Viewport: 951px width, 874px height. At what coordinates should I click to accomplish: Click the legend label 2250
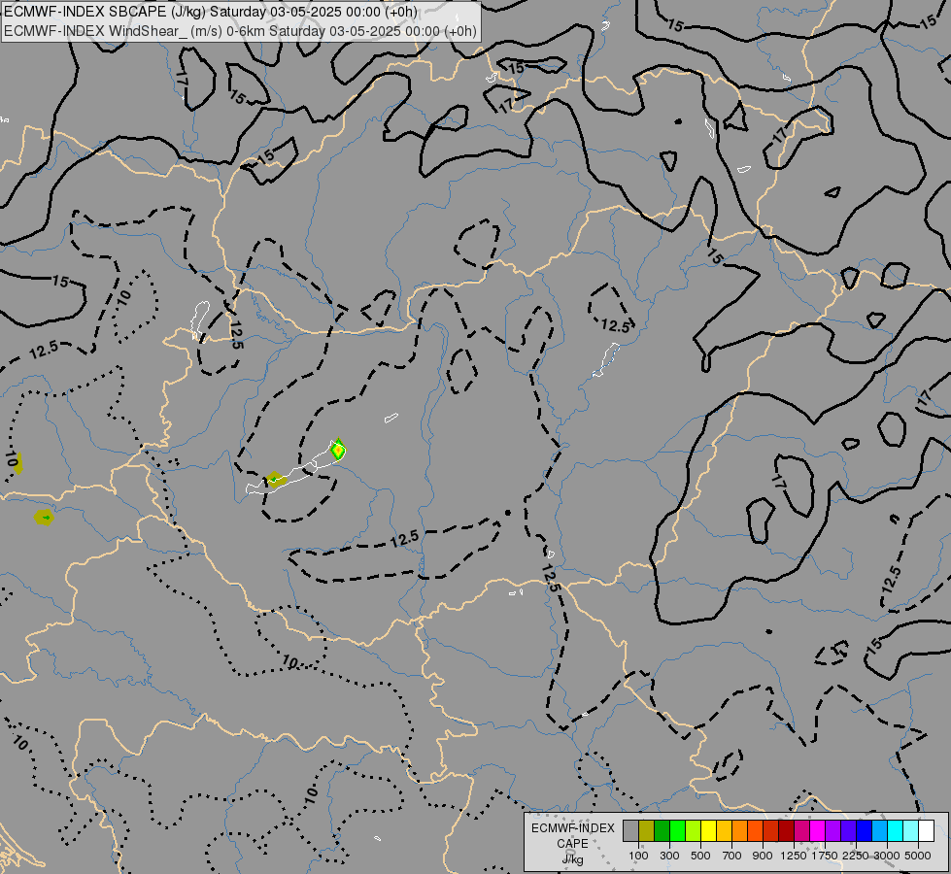point(855,856)
